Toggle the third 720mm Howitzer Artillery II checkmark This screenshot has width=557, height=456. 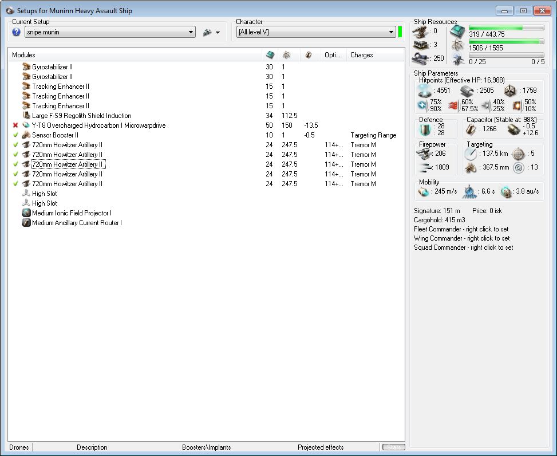click(15, 164)
